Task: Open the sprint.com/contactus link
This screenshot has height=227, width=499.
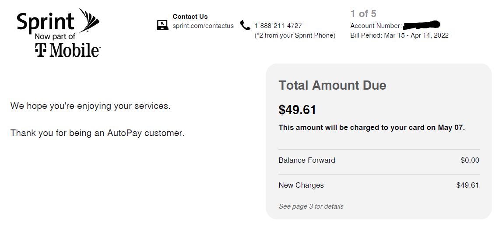Action: [203, 26]
